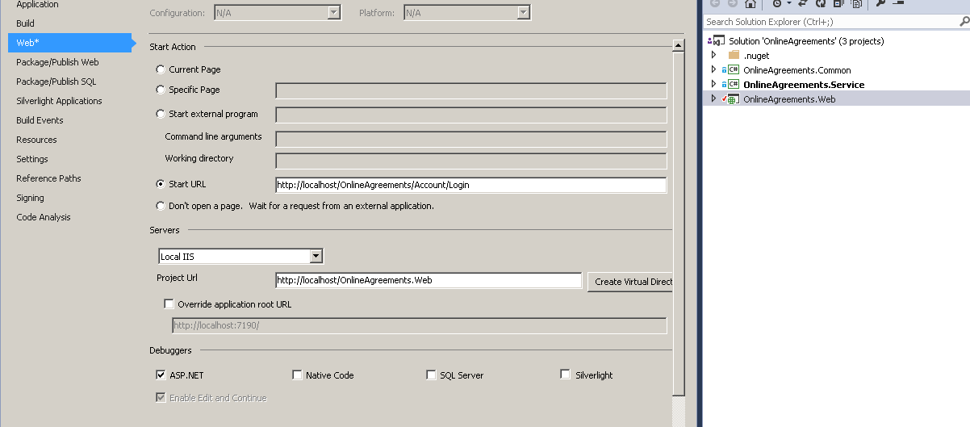Enable the Silverlight debugger checkbox
970x427 pixels.
pyautogui.click(x=566, y=375)
